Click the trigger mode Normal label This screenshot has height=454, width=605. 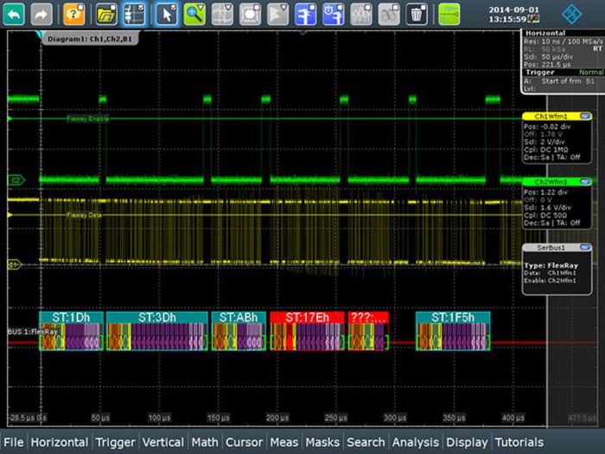(x=591, y=72)
